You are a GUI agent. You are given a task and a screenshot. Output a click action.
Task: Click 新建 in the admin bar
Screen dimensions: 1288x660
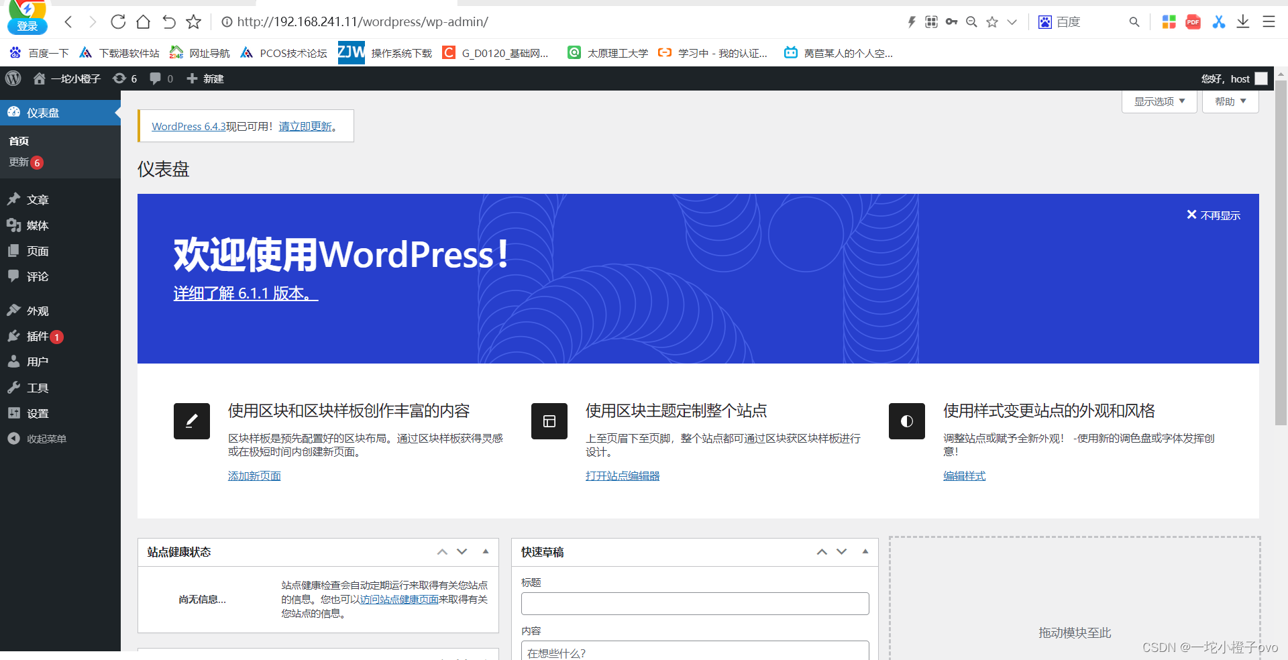click(205, 78)
